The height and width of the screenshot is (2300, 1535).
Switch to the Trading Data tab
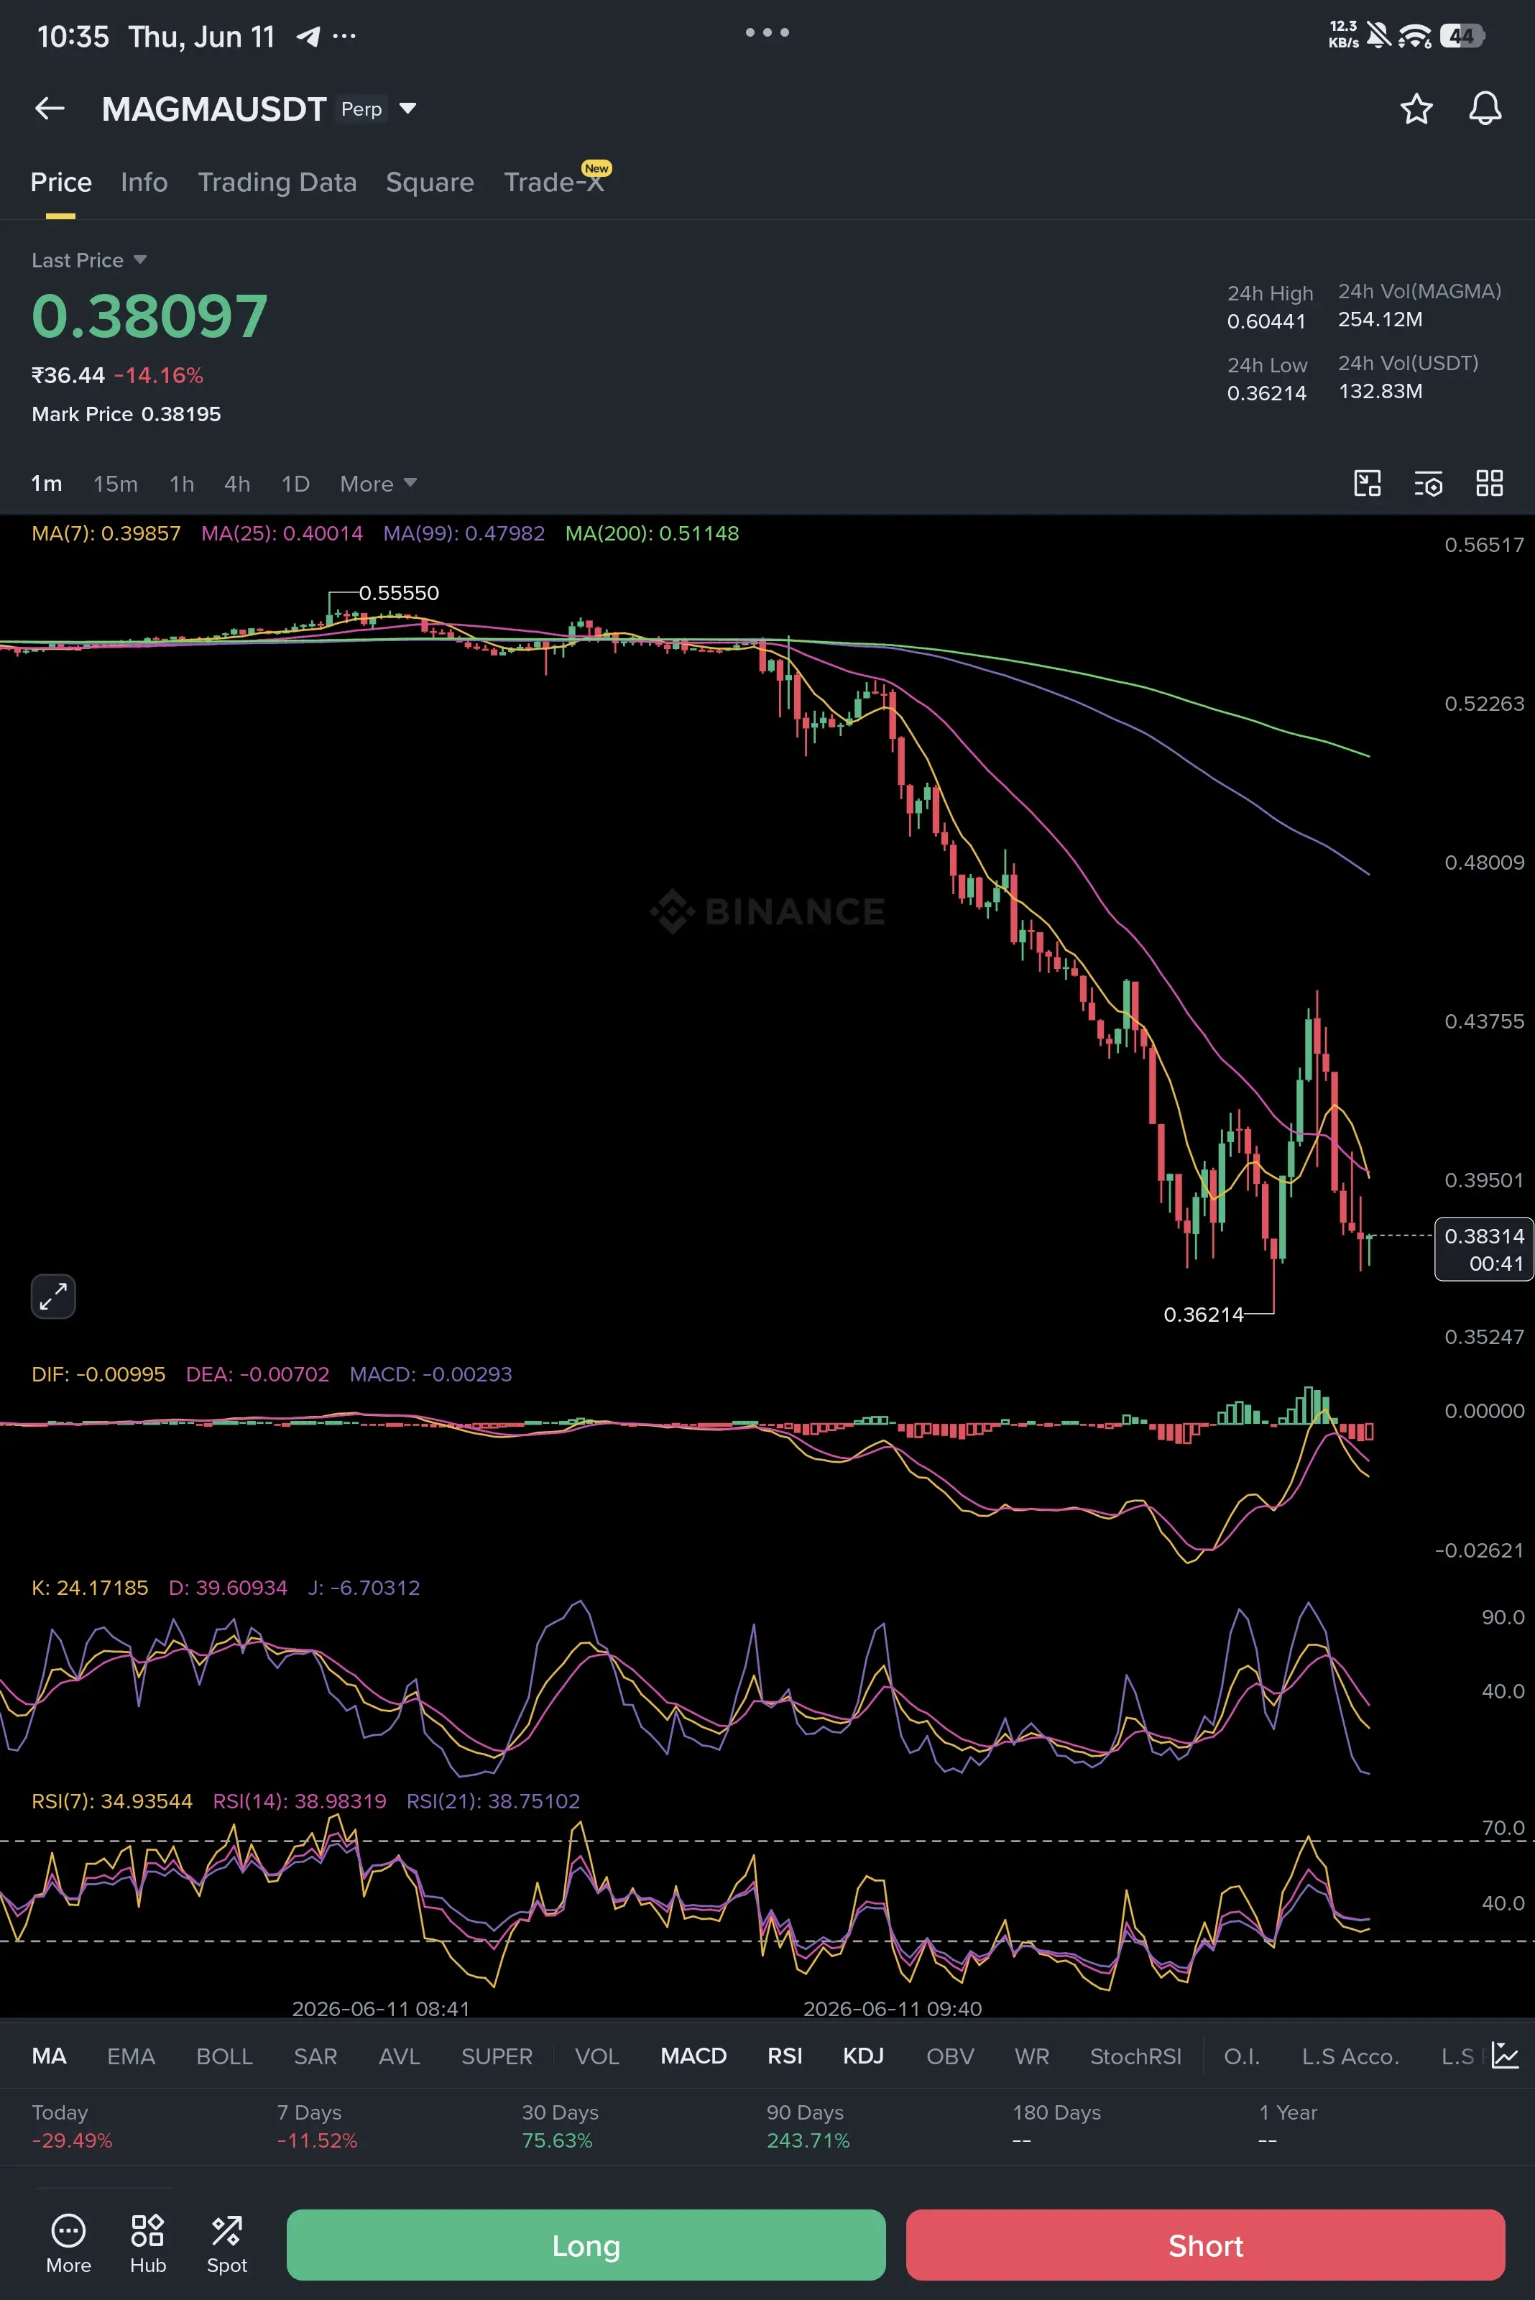tap(277, 182)
